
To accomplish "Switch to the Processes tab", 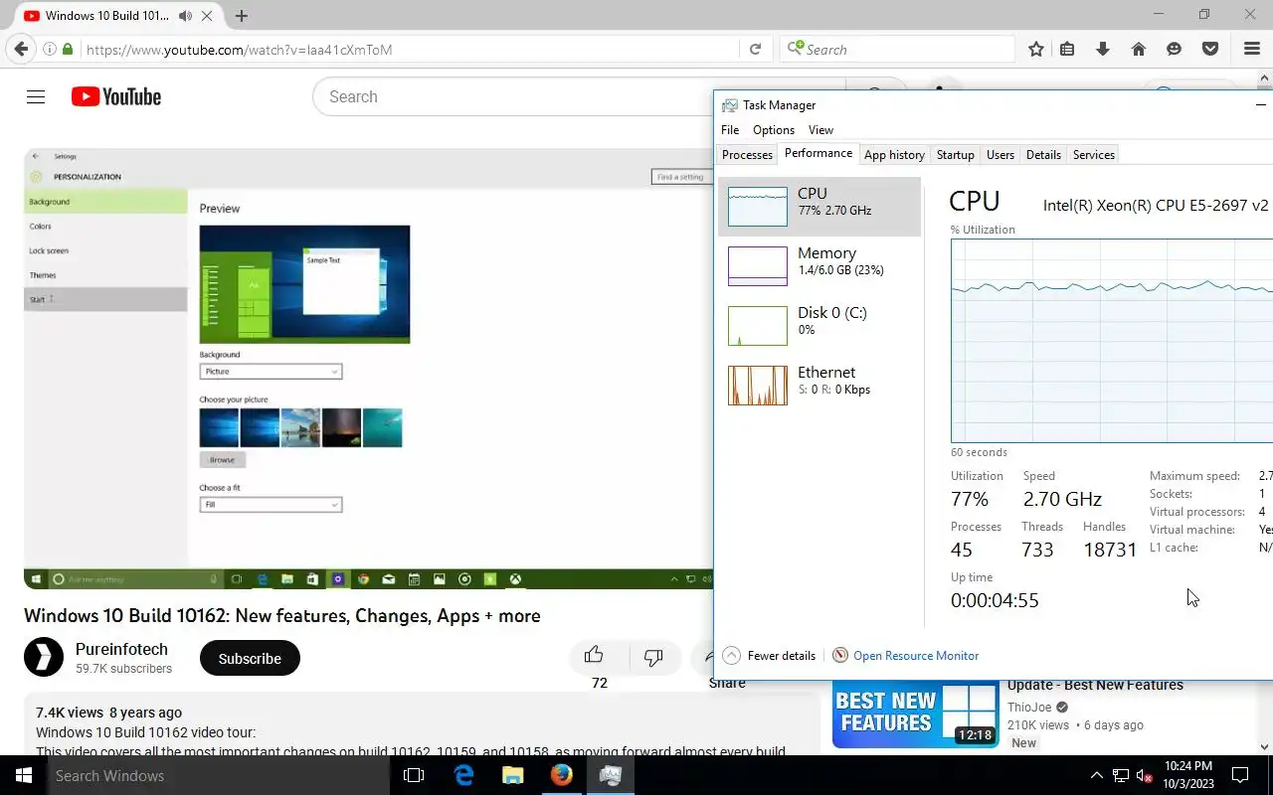I will point(747,155).
